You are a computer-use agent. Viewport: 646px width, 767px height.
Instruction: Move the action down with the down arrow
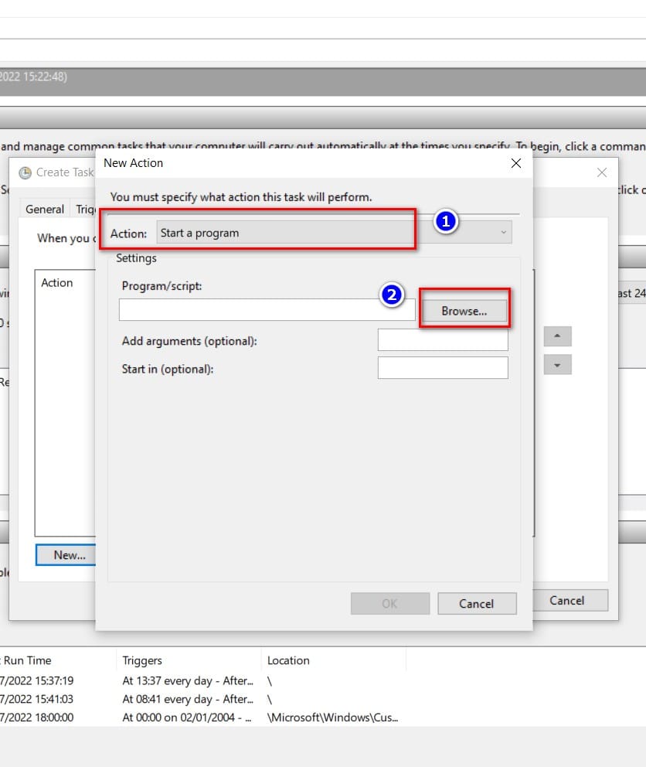tap(557, 365)
